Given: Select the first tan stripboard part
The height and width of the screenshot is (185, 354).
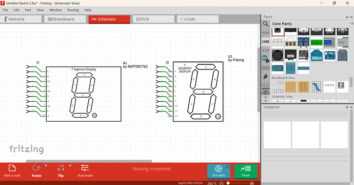Looking at the screenshot, I should 290,87.
